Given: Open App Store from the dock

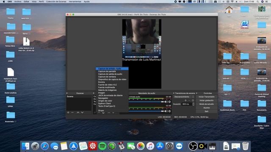Looking at the screenshot, I should [160, 146].
